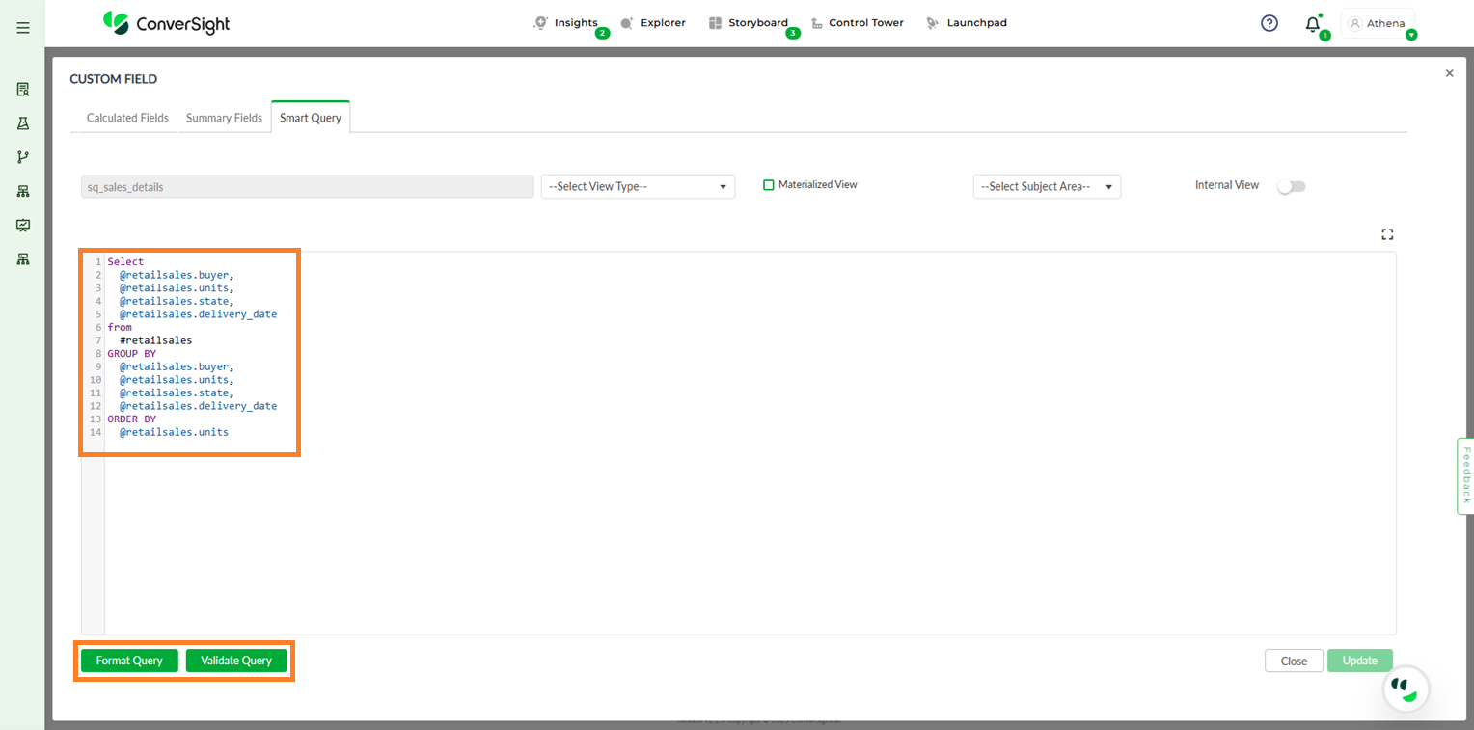The height and width of the screenshot is (730, 1474).
Task: Open the Explorer icon
Action: pos(627,23)
